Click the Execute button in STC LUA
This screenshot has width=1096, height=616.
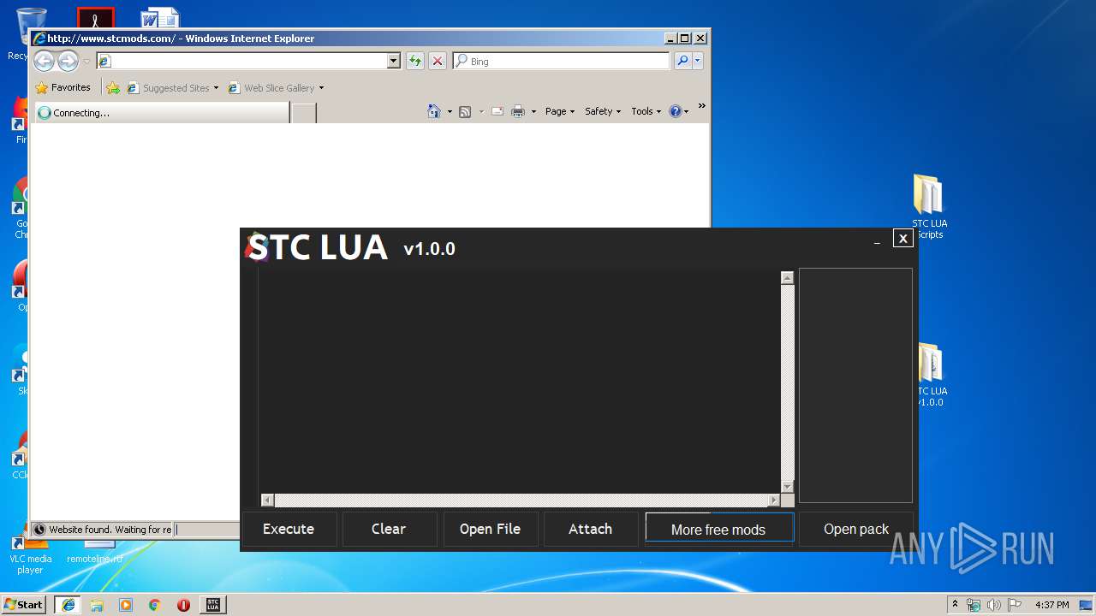[289, 529]
